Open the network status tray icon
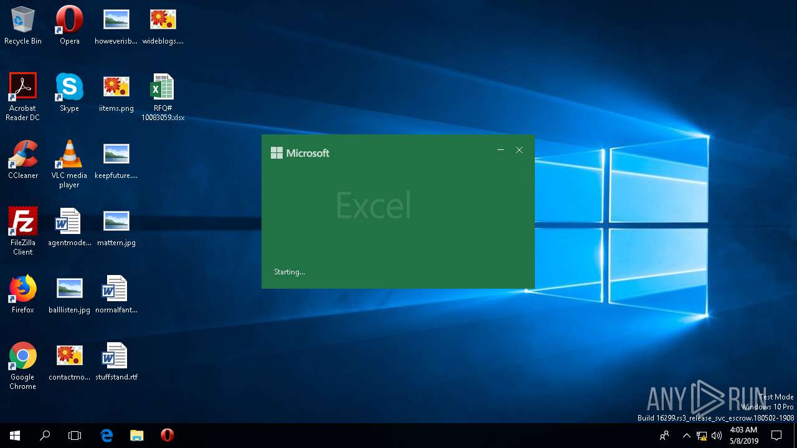797x448 pixels. click(702, 436)
